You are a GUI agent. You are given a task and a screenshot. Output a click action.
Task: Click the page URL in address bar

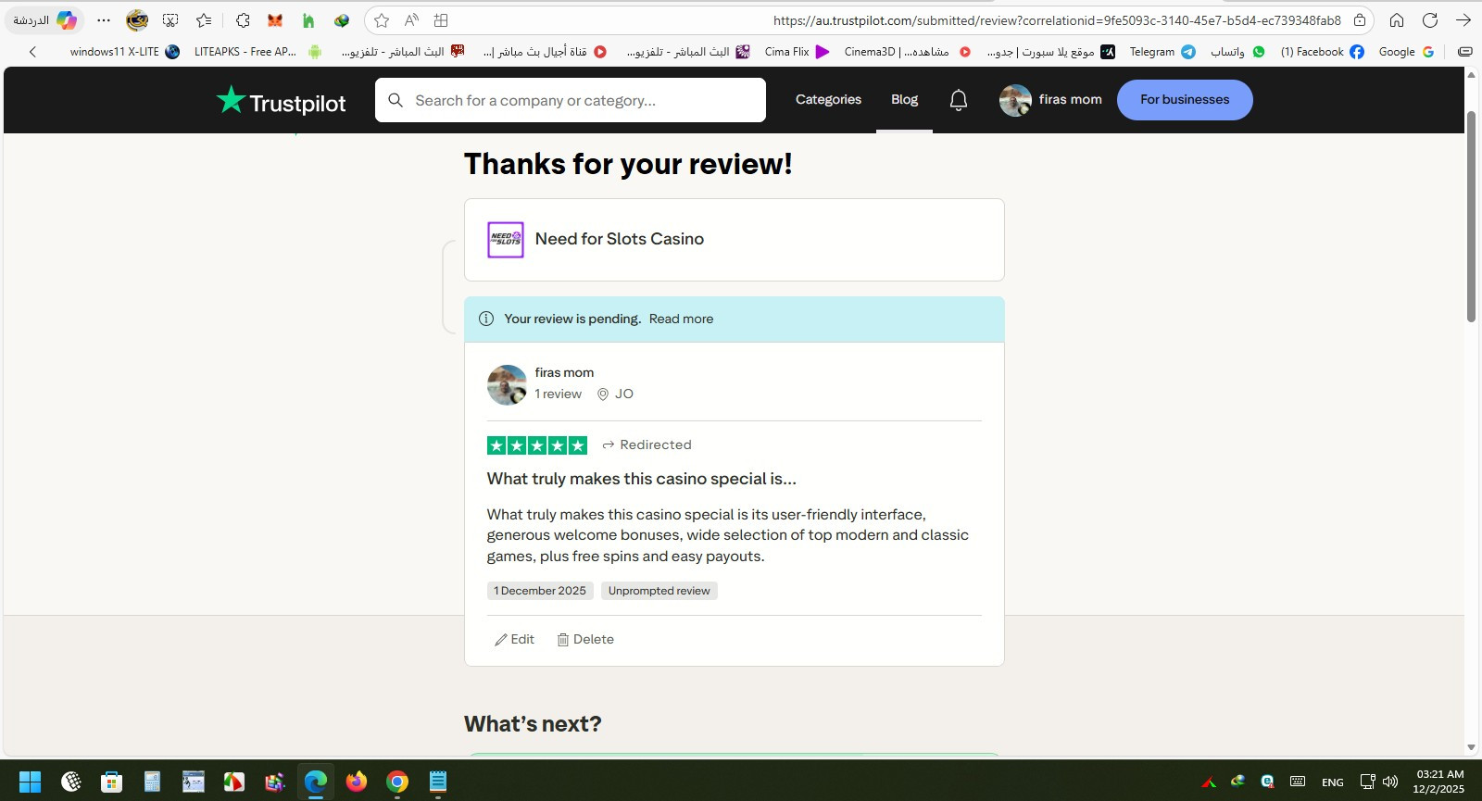click(x=1057, y=20)
